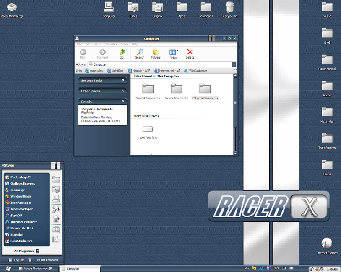Click the computer icon in start menu sidebar
Viewport: 341px width, 272px height.
click(x=56, y=198)
